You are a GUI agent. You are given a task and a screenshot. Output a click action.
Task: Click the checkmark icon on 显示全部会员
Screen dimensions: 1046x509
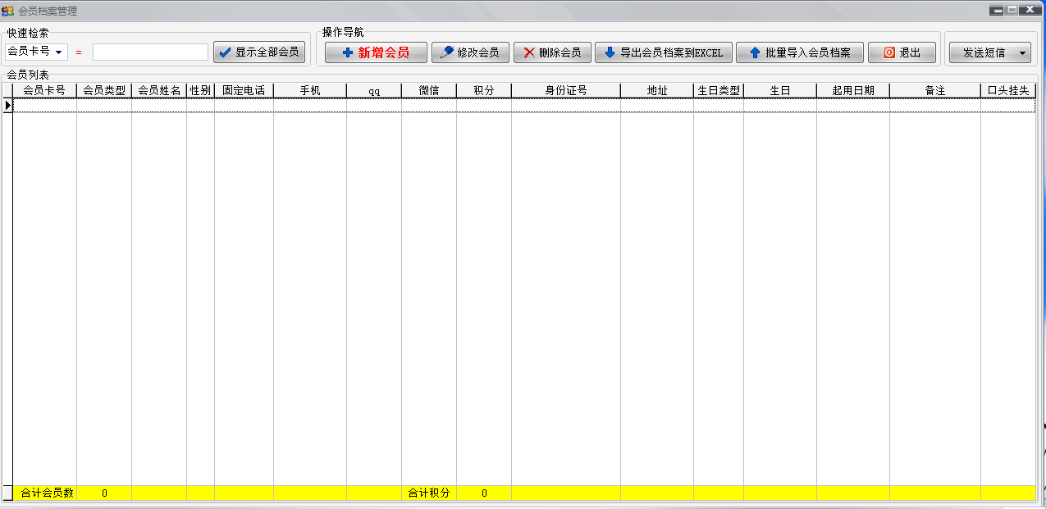pyautogui.click(x=225, y=52)
